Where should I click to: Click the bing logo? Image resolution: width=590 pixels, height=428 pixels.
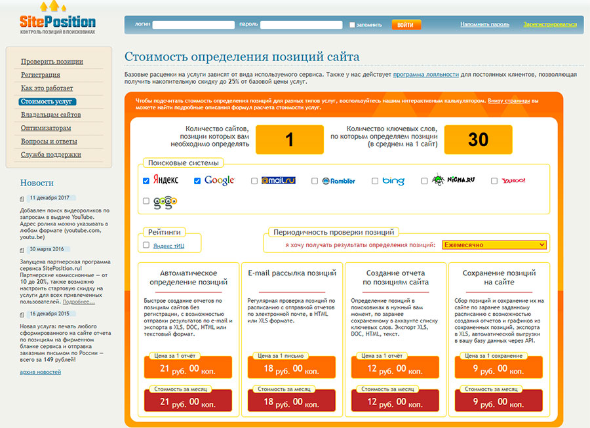click(393, 181)
